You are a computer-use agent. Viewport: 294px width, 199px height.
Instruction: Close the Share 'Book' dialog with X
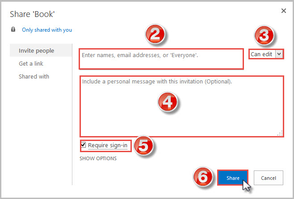[283, 11]
